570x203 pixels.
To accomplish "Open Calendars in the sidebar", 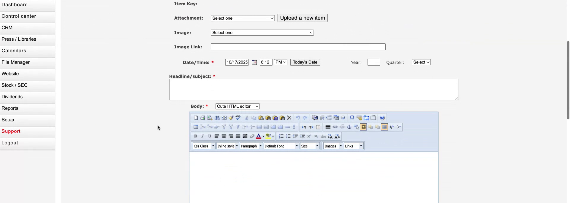I will 27,51.
